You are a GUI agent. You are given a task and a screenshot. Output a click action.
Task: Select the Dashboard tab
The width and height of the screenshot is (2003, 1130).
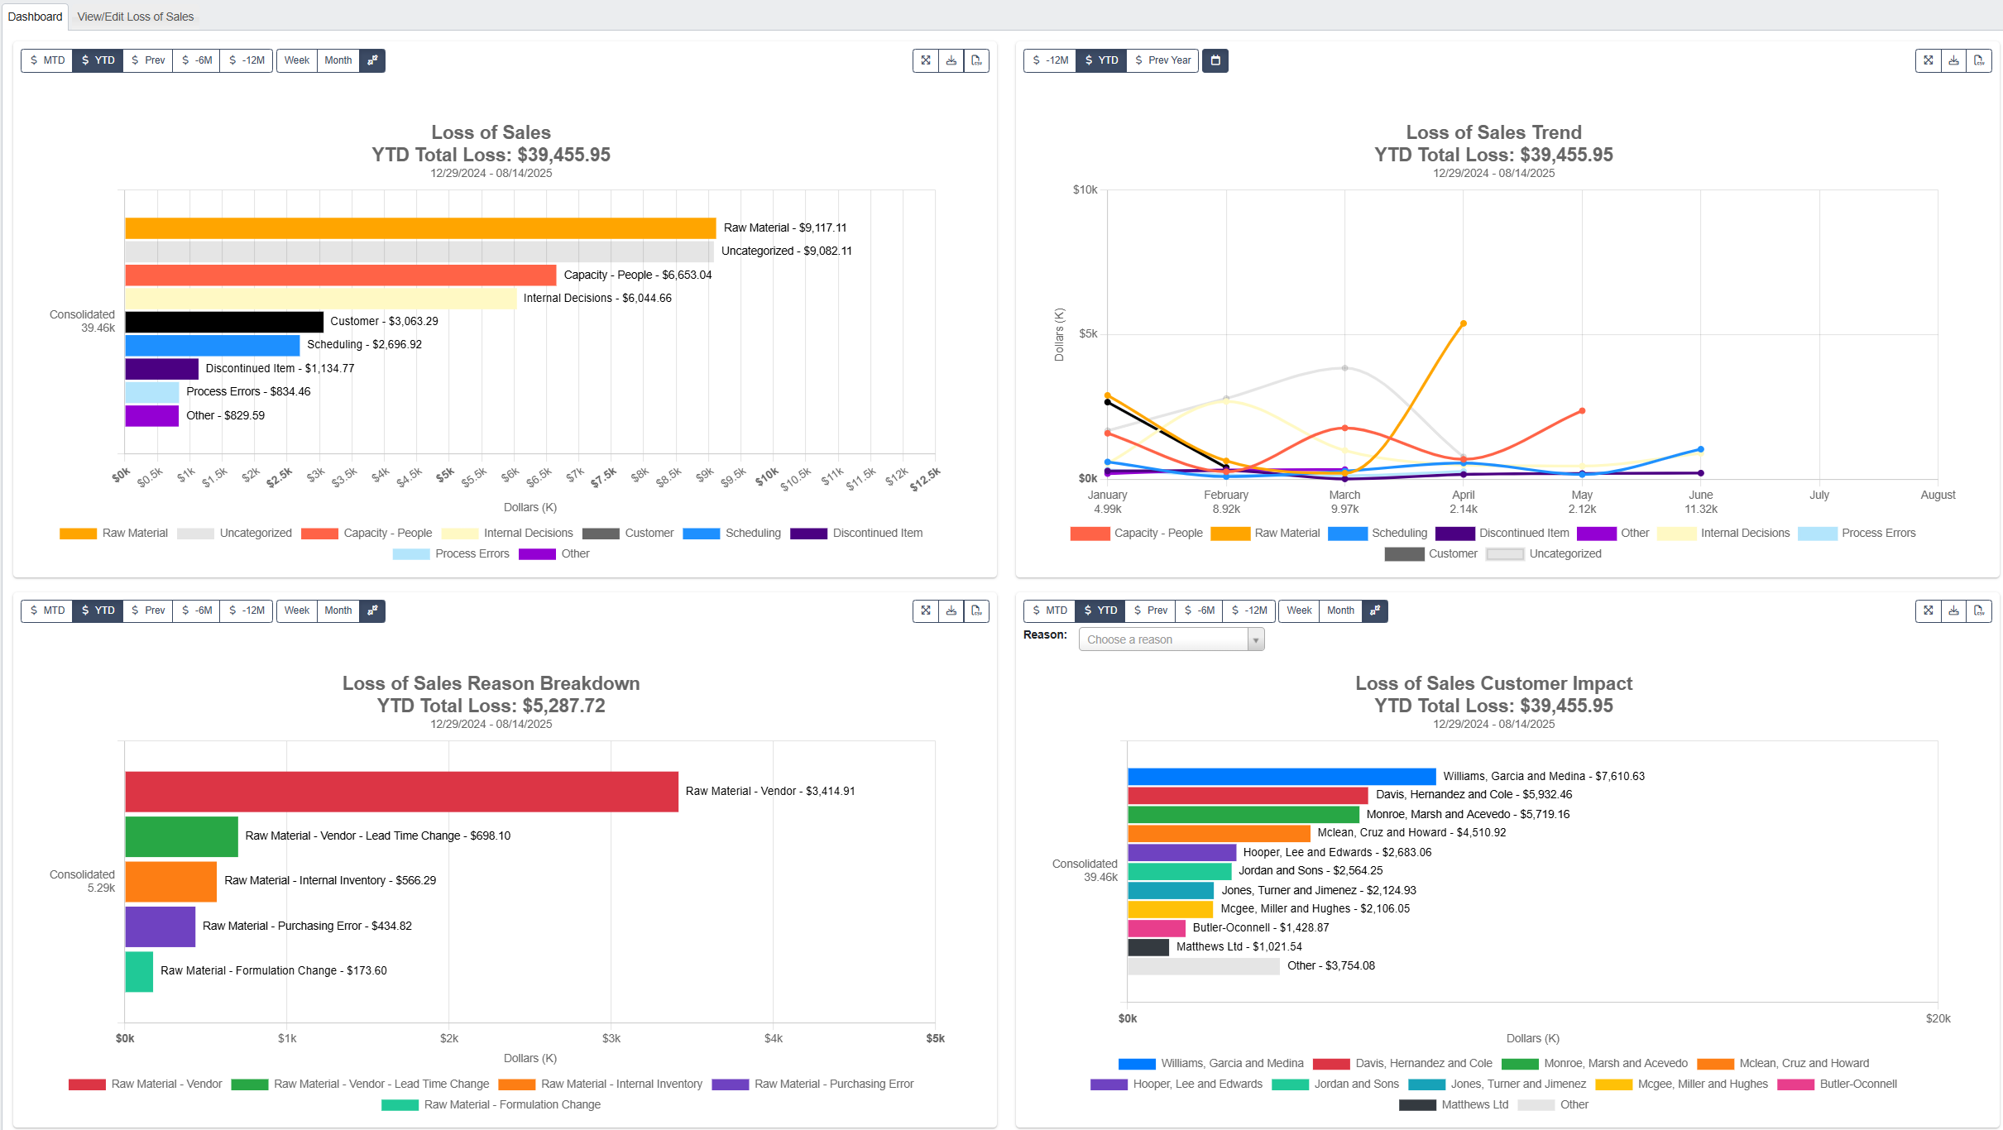point(33,16)
